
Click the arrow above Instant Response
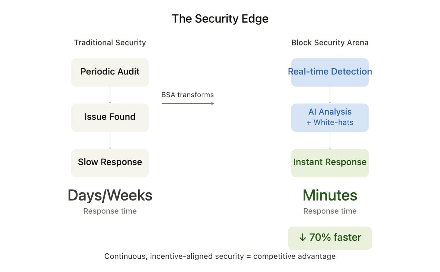tap(330, 140)
